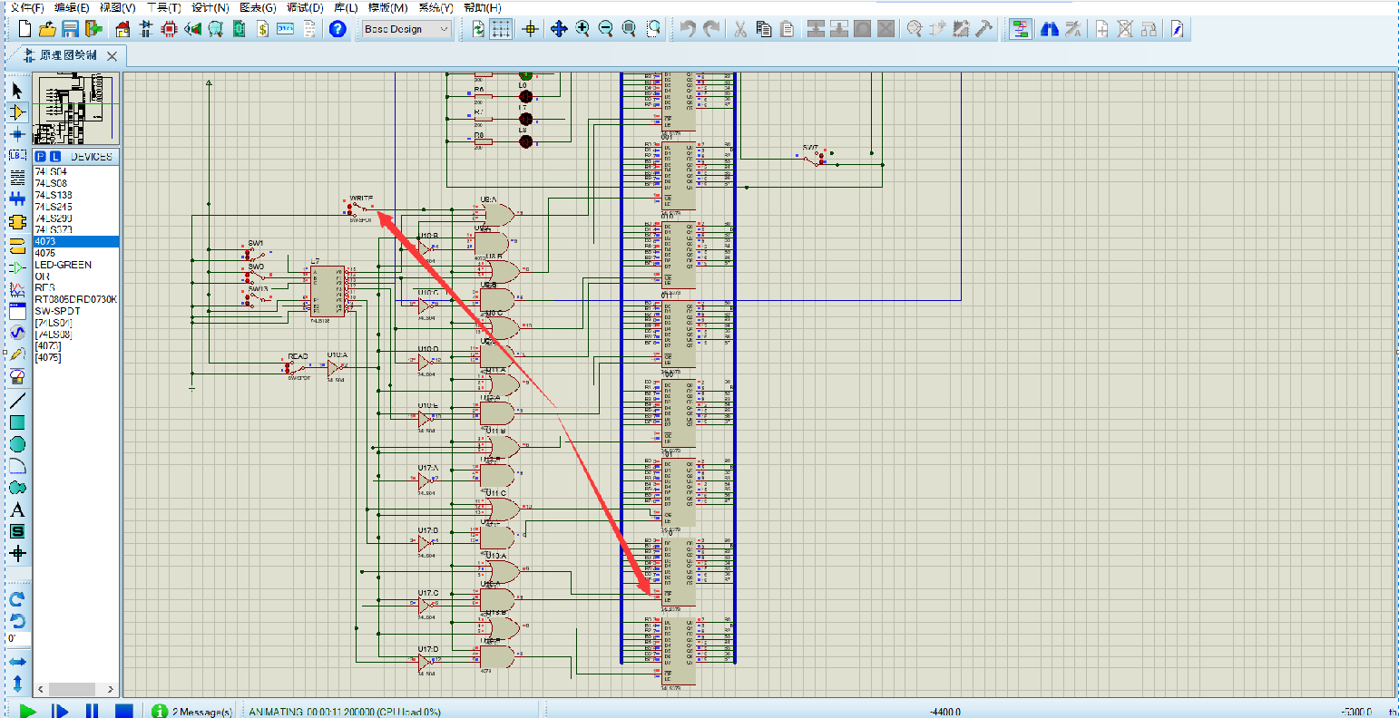Open the 库(L) library menu
This screenshot has height=718, width=1399.
pyautogui.click(x=345, y=7)
